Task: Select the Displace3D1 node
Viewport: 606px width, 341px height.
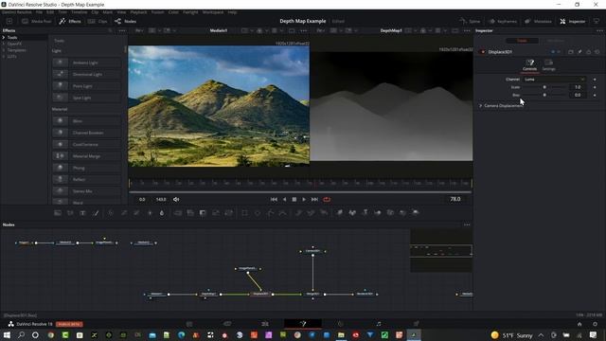Action: 260,294
